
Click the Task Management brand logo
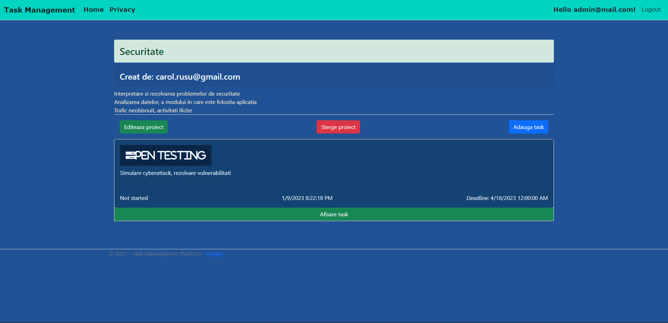pos(39,10)
